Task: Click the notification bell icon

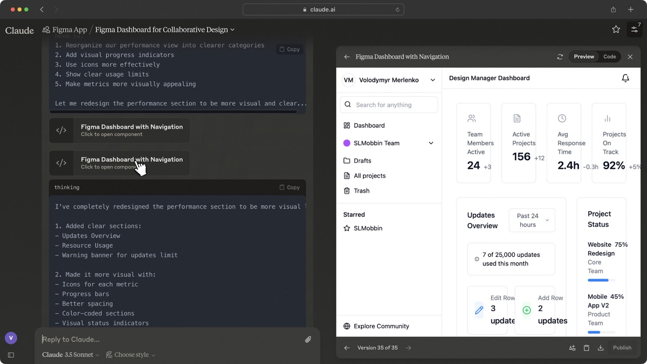Action: pyautogui.click(x=625, y=78)
